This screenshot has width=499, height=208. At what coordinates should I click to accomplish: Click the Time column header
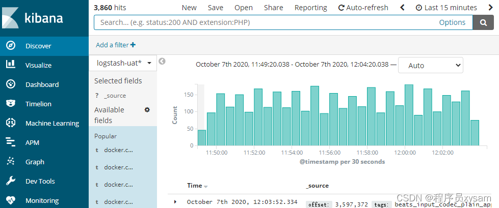[194, 186]
